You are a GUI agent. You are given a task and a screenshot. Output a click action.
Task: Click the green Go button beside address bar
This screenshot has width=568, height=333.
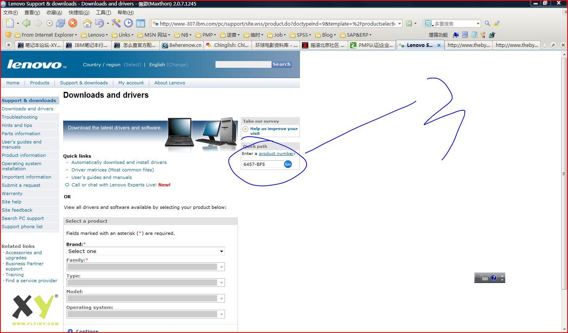coord(409,24)
